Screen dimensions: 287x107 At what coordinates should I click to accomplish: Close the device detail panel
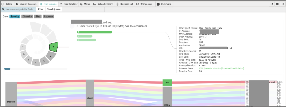pos(283,4)
